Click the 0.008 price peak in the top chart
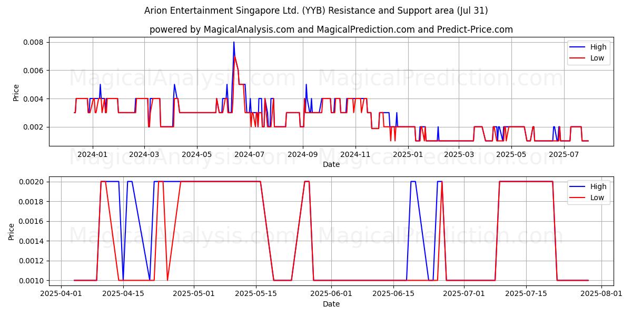Image resolution: width=632 pixels, height=316 pixels. (x=234, y=43)
